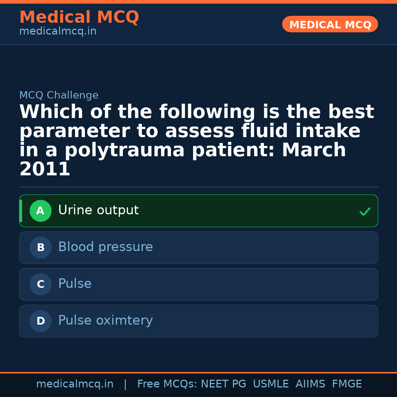Click the circular A badge icon
Image resolution: width=397 pixels, height=397 pixels.
click(40, 211)
